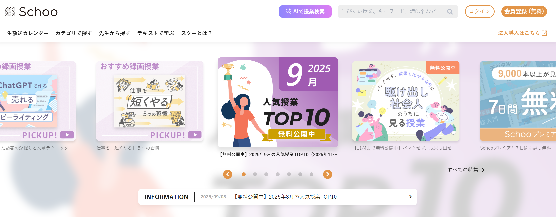556x217 pixels.
Task: Click the 会員登録 (無料) button
Action: click(524, 12)
